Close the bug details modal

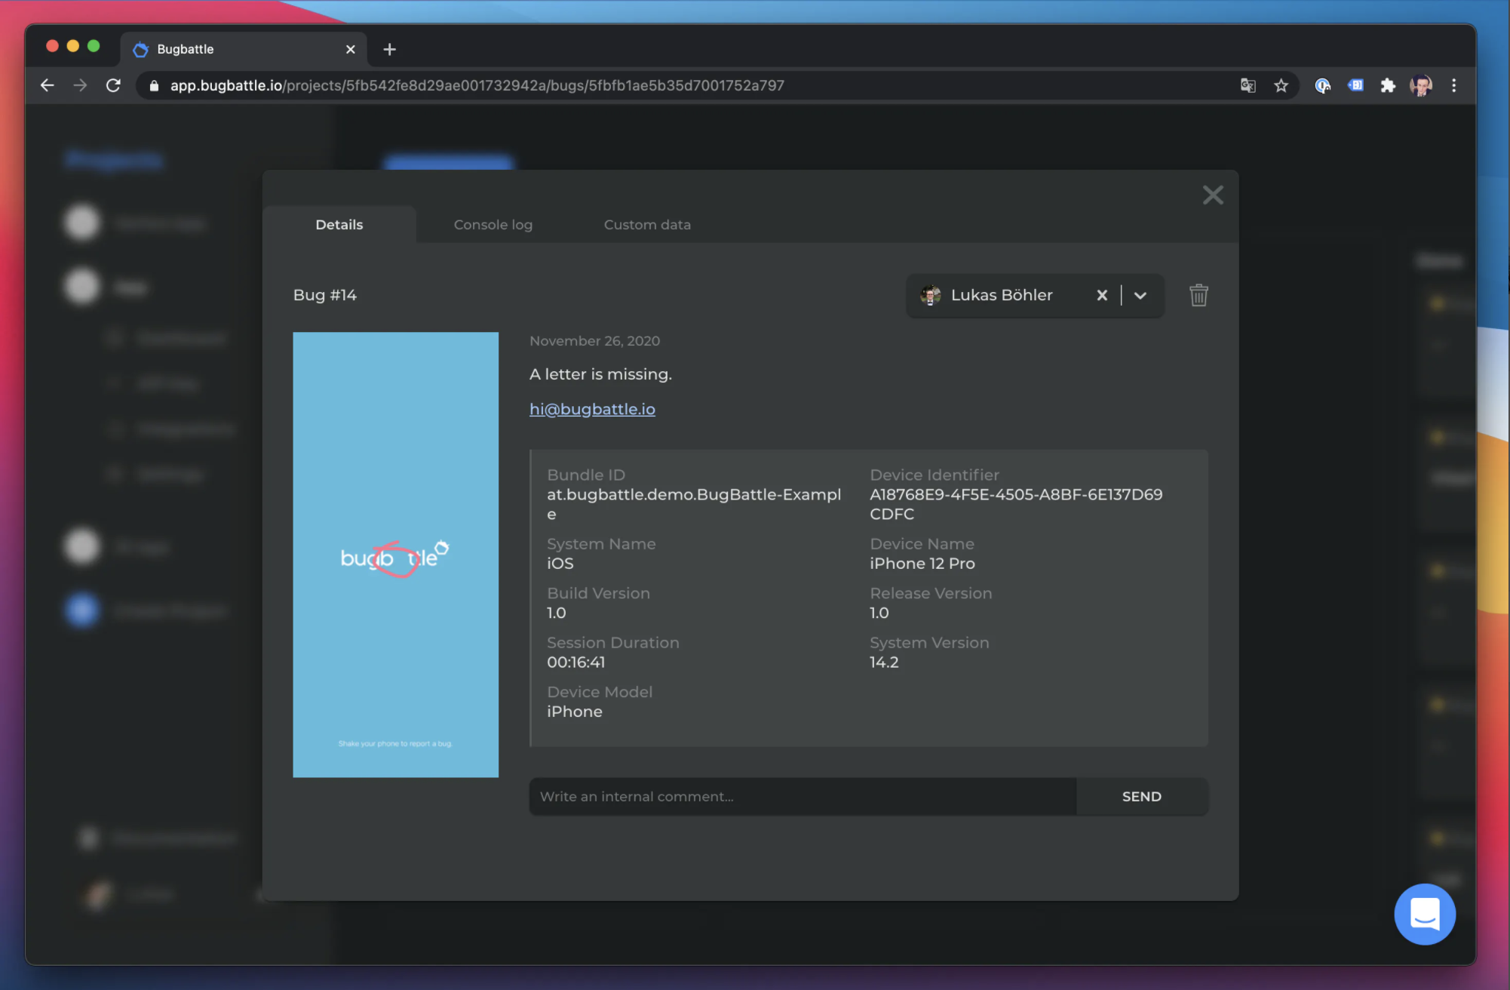[1213, 195]
